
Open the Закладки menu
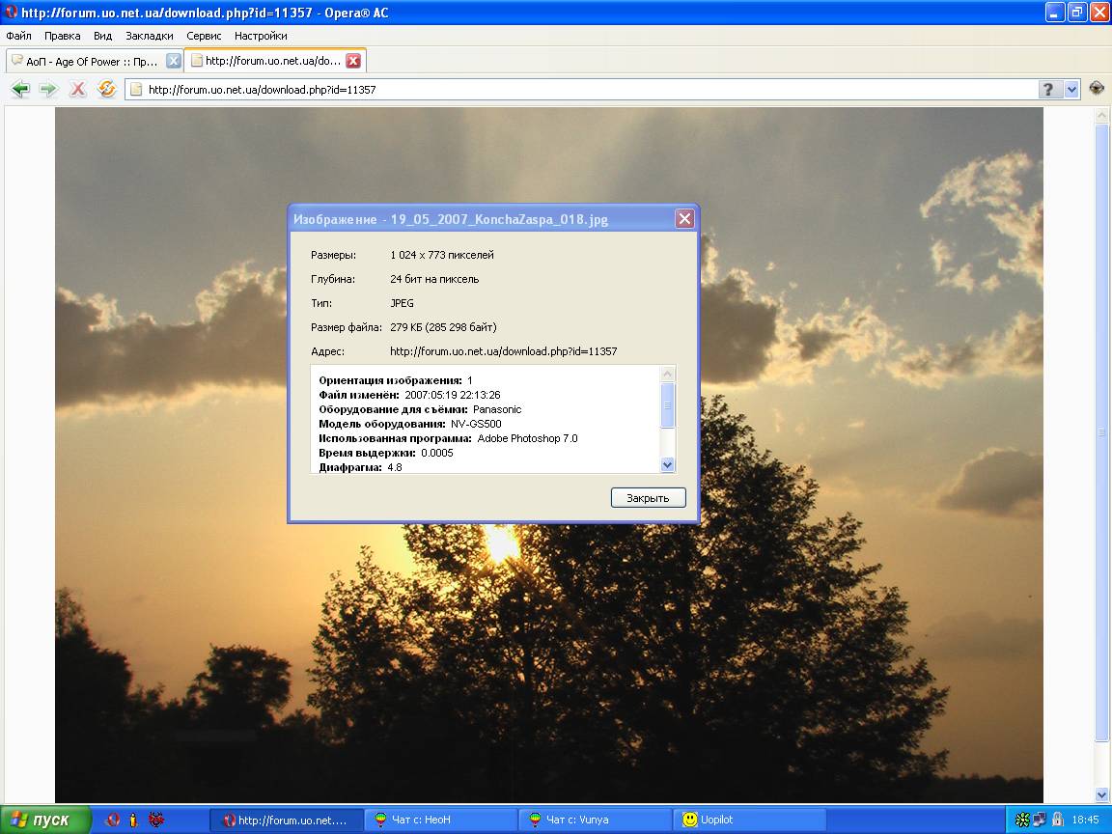pyautogui.click(x=149, y=36)
